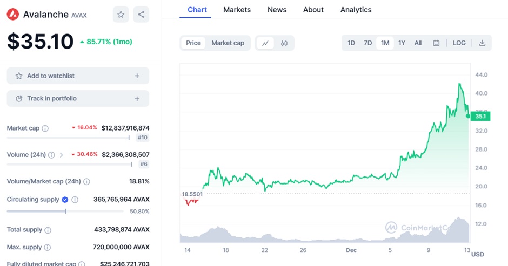
Task: Expand Track in portfolio plus sign
Action: 137,99
